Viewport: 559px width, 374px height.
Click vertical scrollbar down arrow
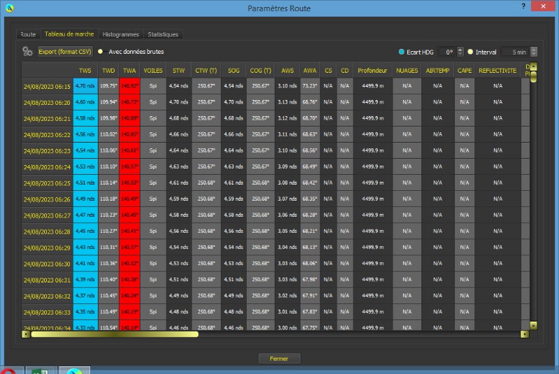[x=533, y=325]
